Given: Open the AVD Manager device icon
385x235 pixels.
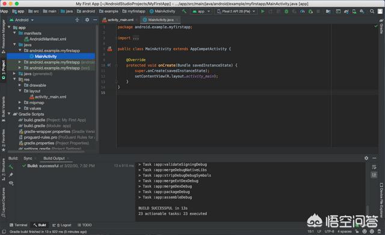Looking at the screenshot, I should [x=354, y=11].
